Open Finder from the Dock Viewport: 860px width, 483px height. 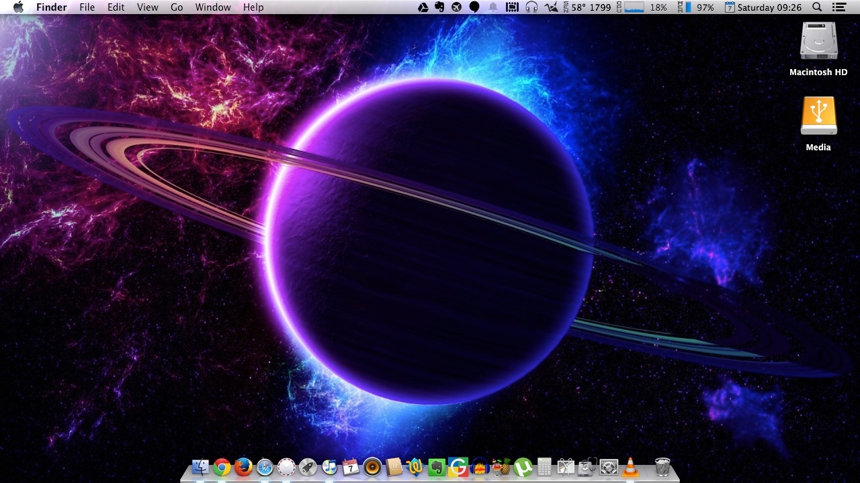tap(200, 467)
